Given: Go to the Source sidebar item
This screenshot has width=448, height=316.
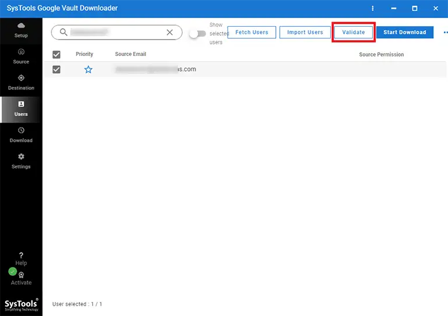Looking at the screenshot, I should (x=21, y=57).
